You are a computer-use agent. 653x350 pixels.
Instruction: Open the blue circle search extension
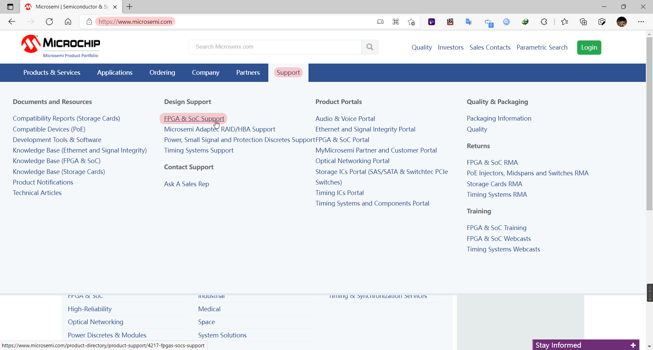[x=506, y=22]
